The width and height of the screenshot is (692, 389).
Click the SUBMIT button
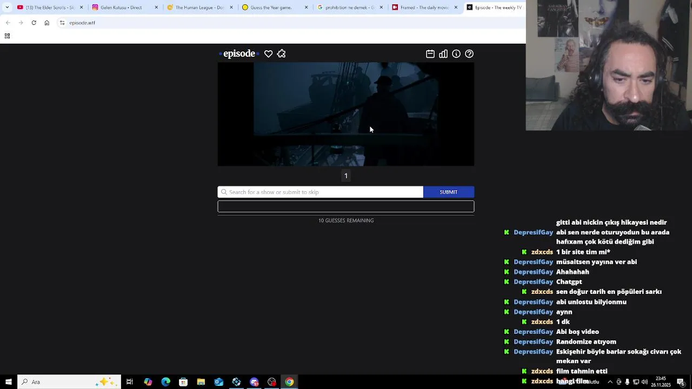pyautogui.click(x=449, y=192)
